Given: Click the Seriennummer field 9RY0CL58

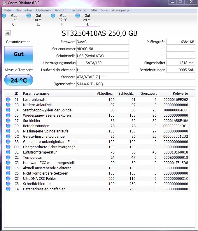Looking at the screenshot, I should [103, 49].
